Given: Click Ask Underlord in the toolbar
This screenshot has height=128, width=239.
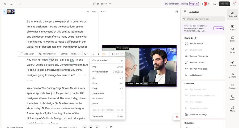Looking at the screenshot, I should point(47,54).
